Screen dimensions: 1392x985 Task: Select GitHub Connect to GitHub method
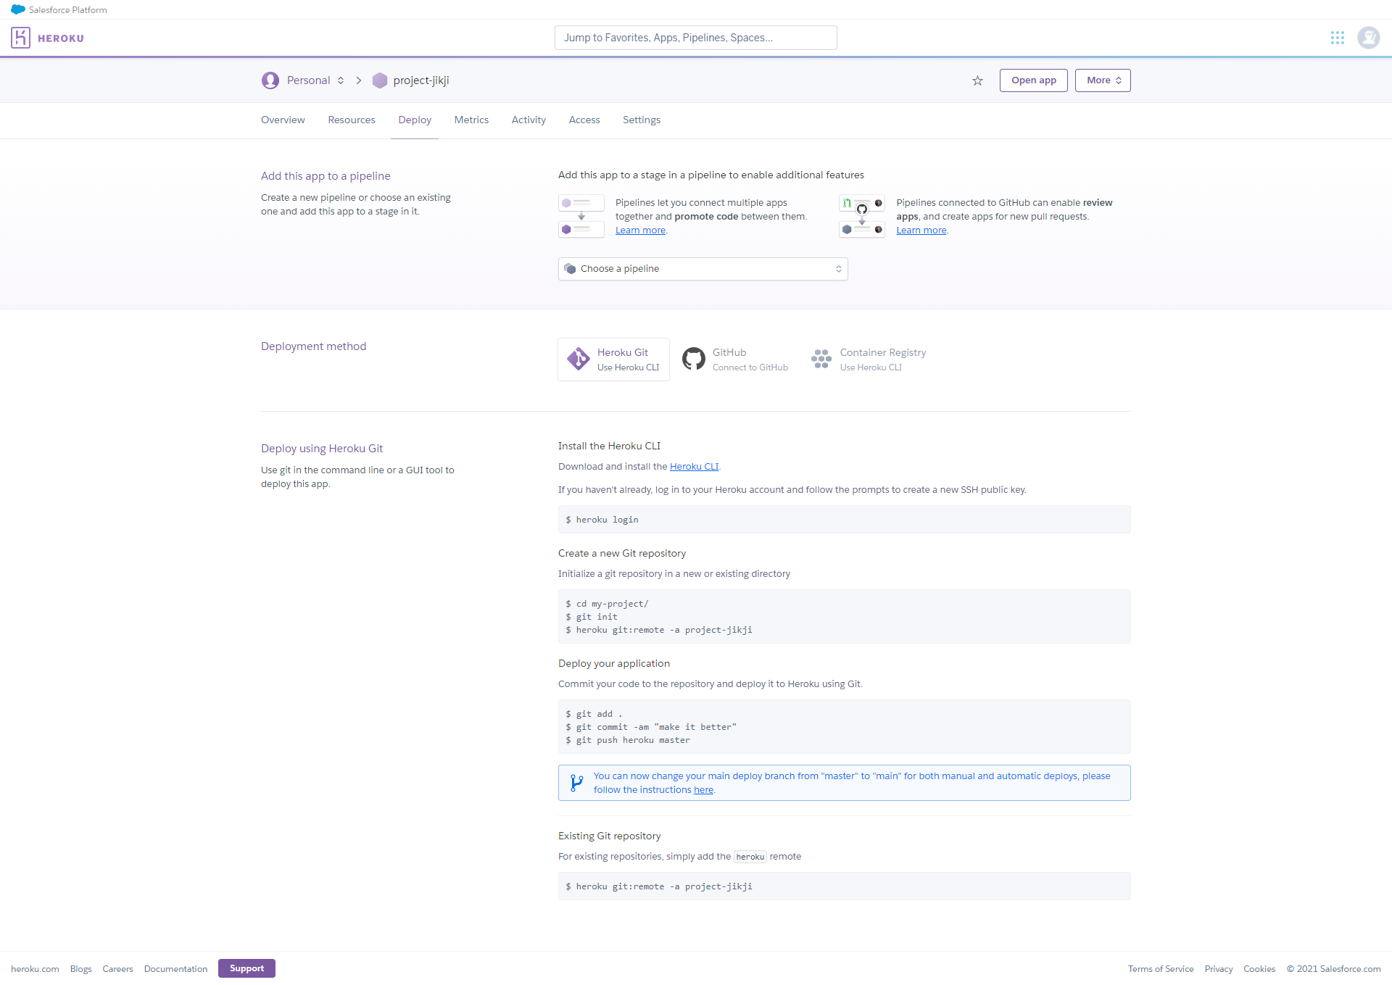point(735,359)
